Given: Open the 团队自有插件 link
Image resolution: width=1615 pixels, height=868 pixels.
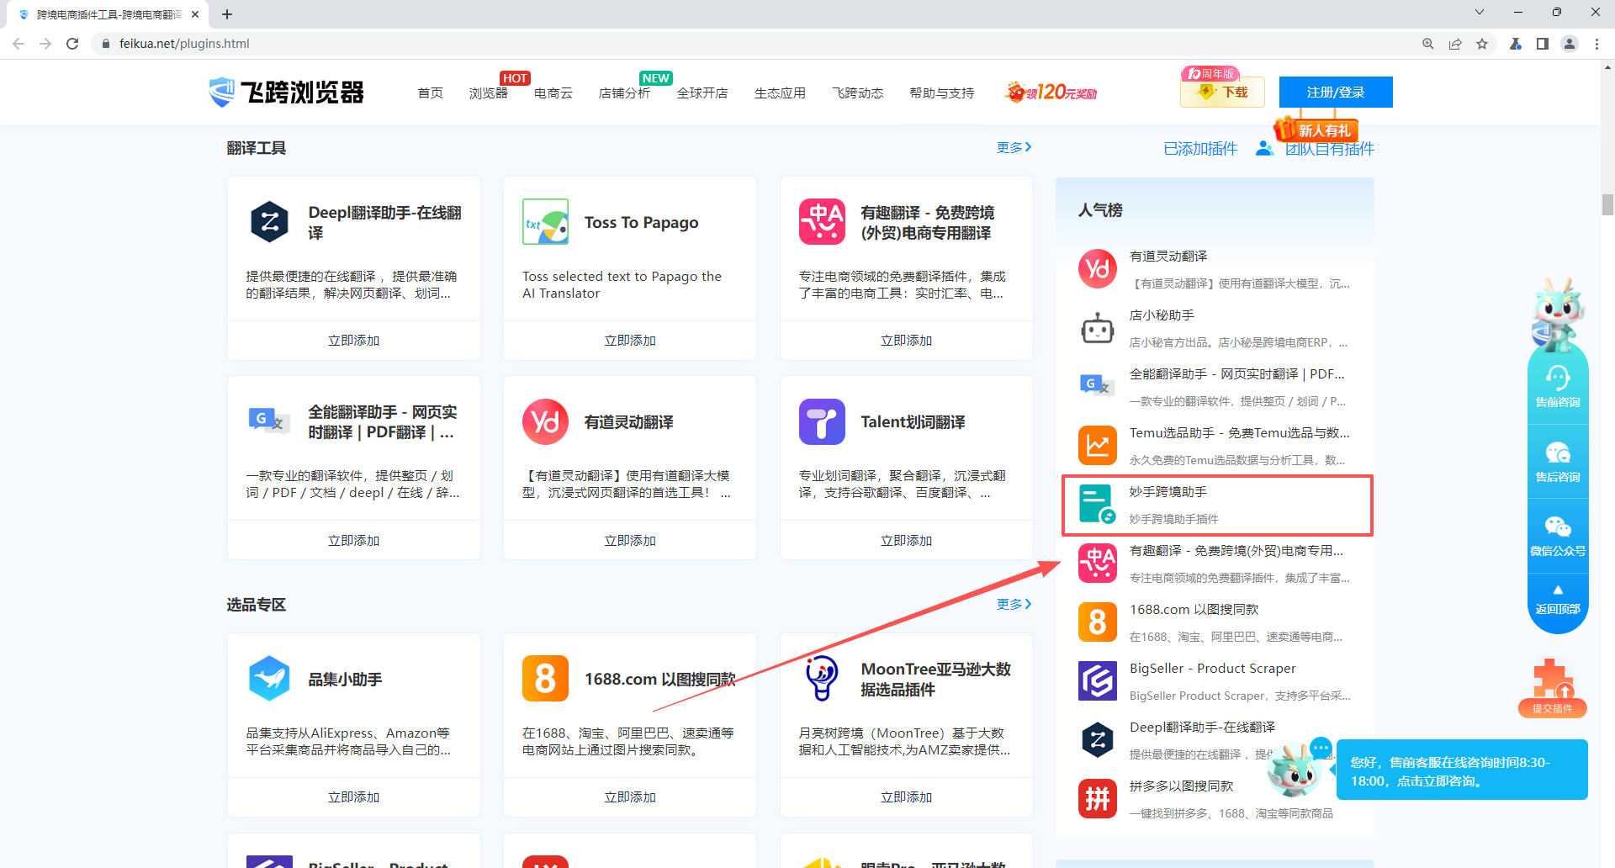Looking at the screenshot, I should [1329, 149].
